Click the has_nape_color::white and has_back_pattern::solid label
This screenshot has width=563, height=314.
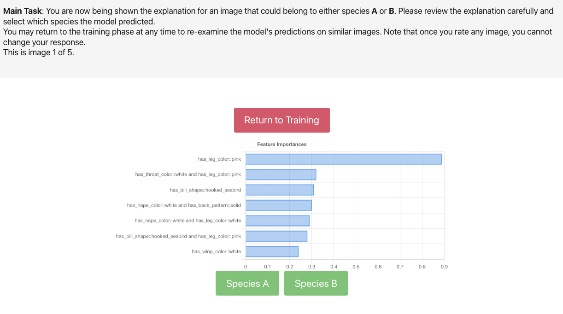(184, 205)
